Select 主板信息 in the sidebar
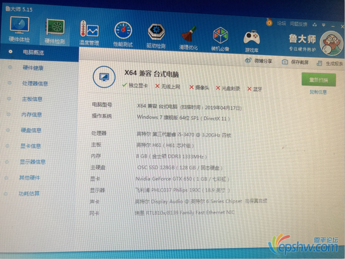The image size is (345, 259). tap(32, 99)
